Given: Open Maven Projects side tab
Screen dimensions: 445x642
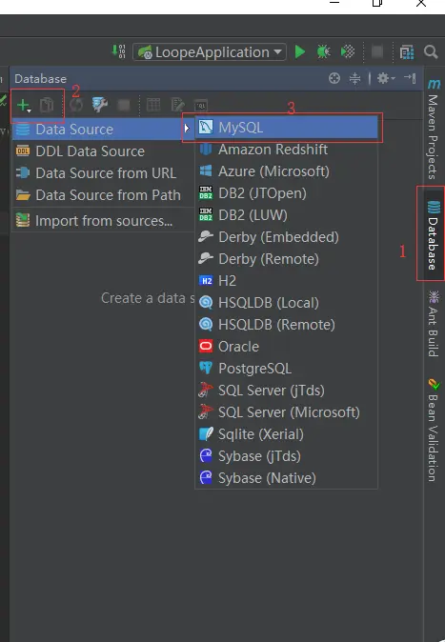Looking at the screenshot, I should coord(434,129).
